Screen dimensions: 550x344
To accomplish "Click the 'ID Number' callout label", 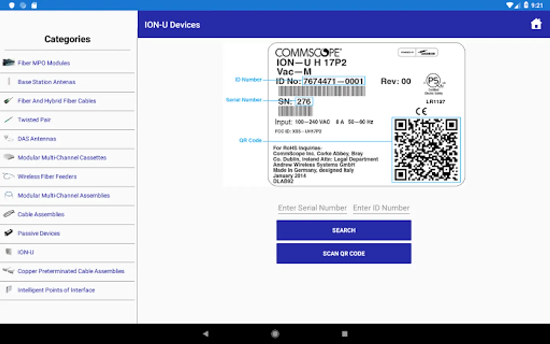I will (x=248, y=80).
